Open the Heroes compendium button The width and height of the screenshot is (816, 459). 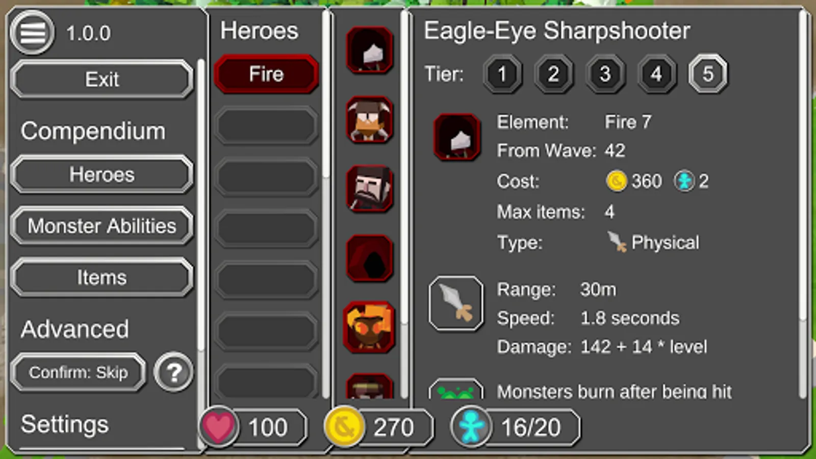tap(101, 174)
